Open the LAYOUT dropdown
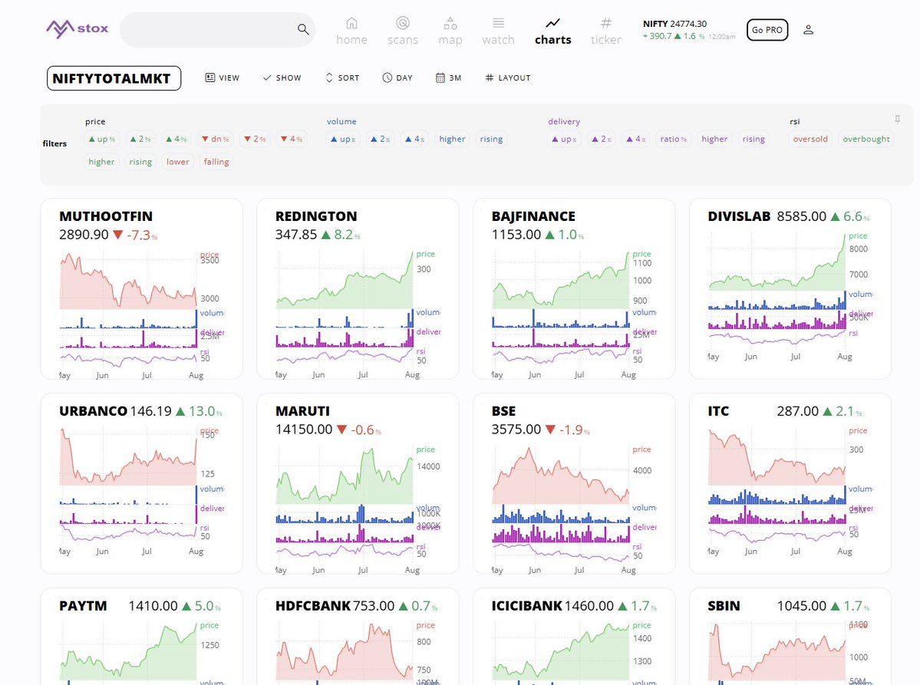This screenshot has width=920, height=685. [x=508, y=78]
